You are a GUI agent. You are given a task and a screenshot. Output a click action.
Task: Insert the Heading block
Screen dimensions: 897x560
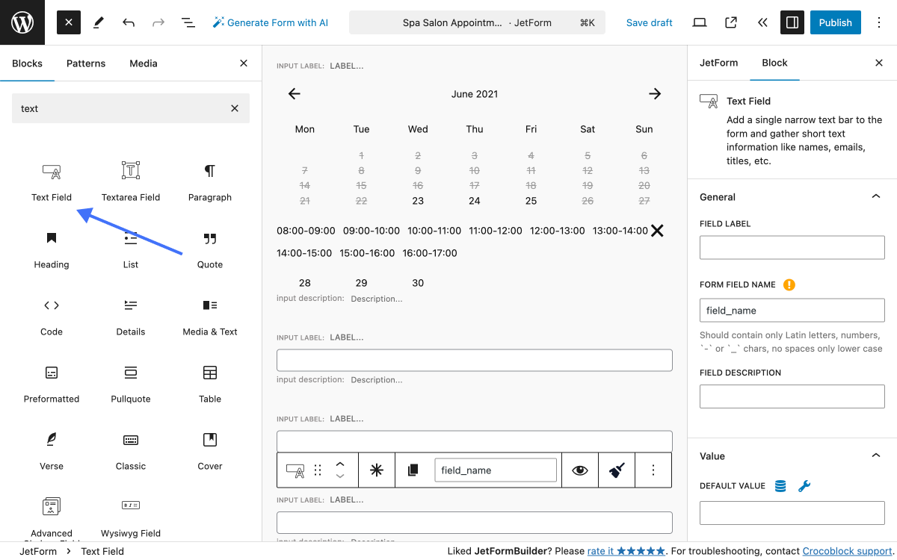coord(52,249)
